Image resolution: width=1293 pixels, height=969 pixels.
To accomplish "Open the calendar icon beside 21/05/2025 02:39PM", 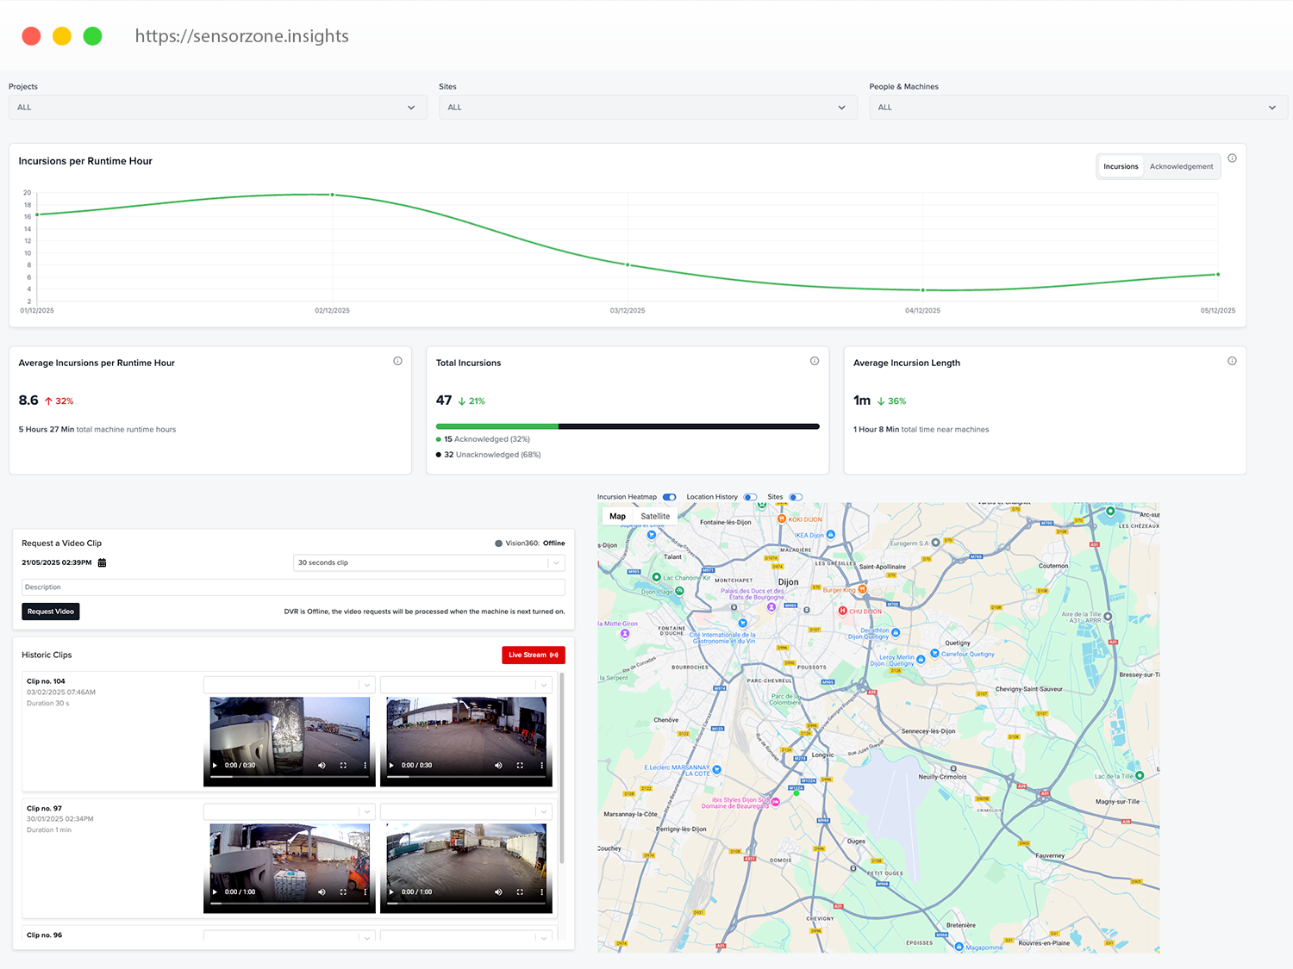I will click(102, 562).
